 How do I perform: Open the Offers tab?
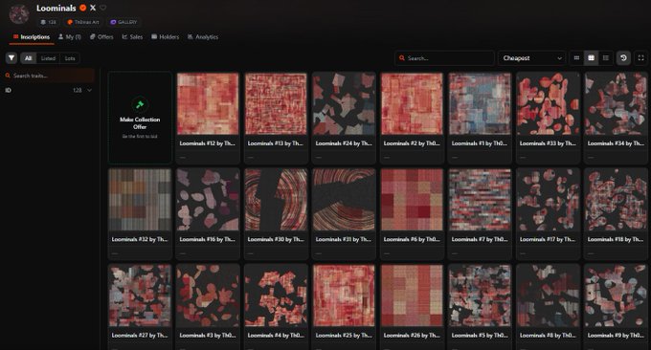coord(101,37)
